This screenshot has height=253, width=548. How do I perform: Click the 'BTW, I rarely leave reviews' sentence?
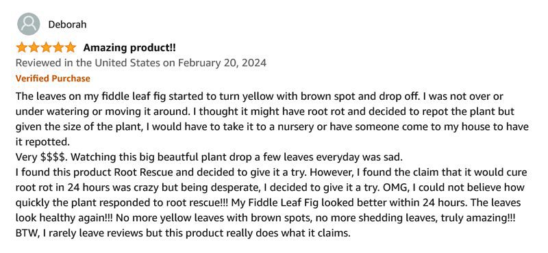click(183, 233)
